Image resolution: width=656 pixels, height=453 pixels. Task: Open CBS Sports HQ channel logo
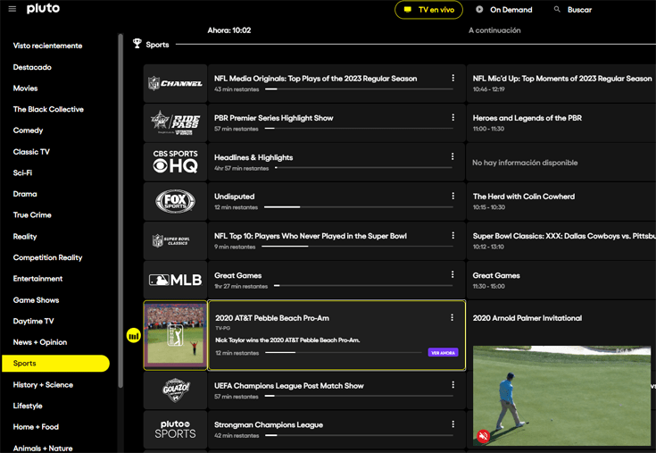175,162
